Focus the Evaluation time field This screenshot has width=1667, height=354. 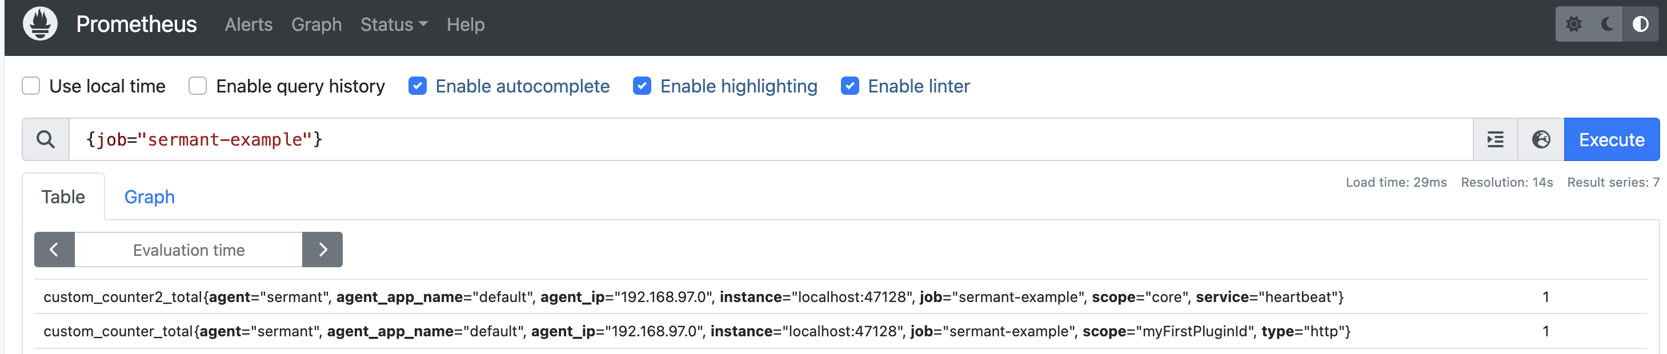coord(189,250)
